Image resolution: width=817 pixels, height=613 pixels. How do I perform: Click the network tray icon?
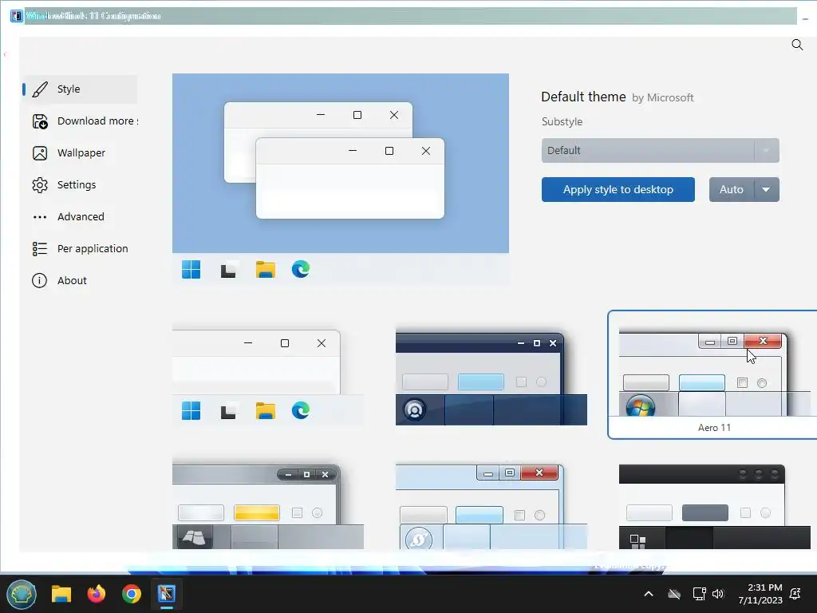coord(699,594)
